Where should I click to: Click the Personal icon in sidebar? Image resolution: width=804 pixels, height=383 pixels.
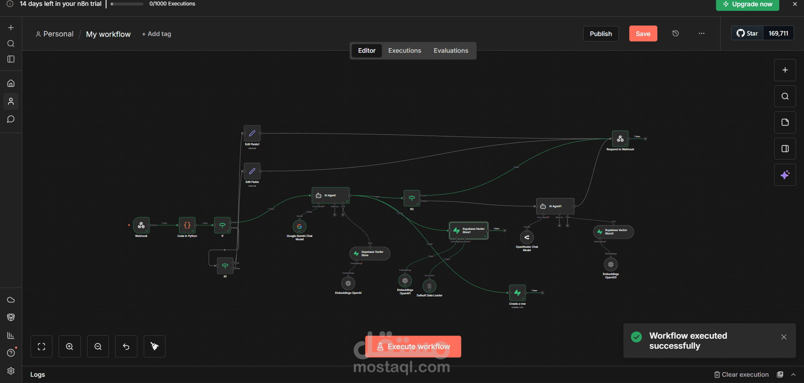(x=11, y=101)
